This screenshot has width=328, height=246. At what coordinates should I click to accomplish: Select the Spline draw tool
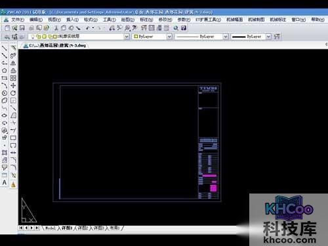tap(5, 108)
